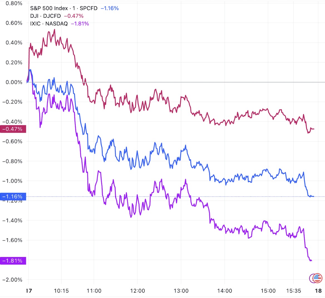This screenshot has width=325, height=298.
Task: Click the US flag market icon
Action: tap(318, 278)
